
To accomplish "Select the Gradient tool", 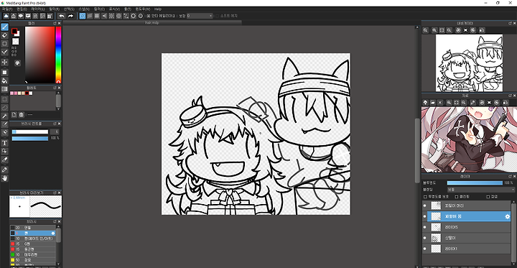I will [x=4, y=89].
